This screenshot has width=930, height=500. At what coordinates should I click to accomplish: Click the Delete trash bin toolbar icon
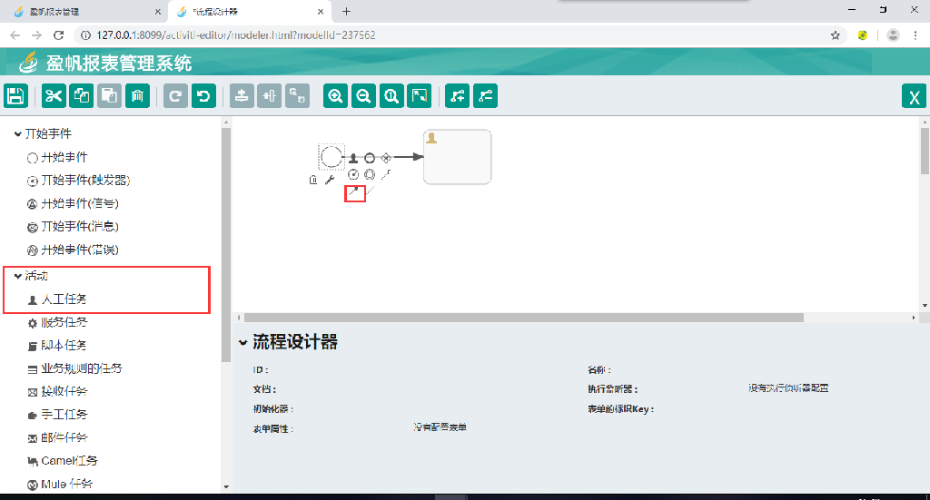click(x=136, y=96)
